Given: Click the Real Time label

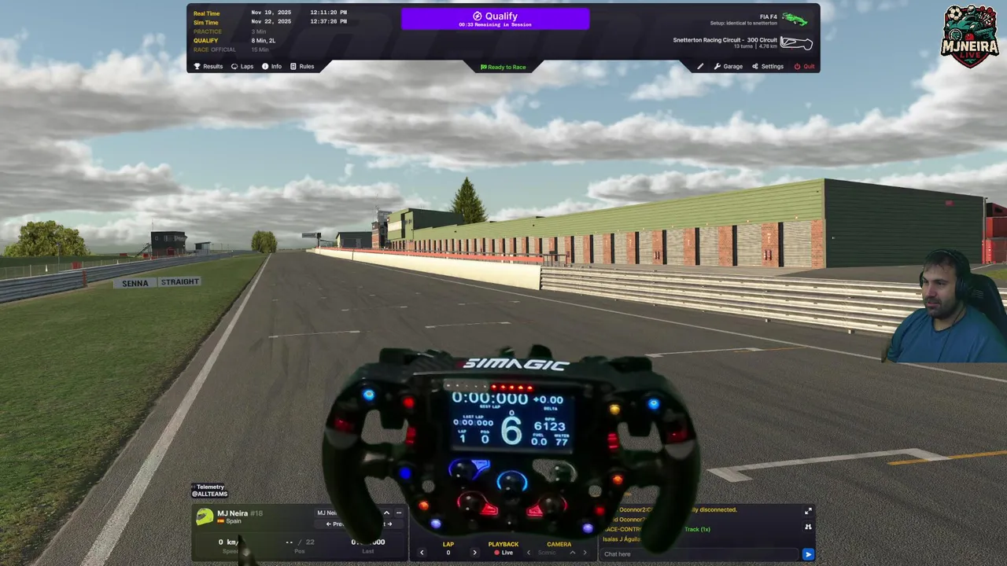Looking at the screenshot, I should coord(207,13).
